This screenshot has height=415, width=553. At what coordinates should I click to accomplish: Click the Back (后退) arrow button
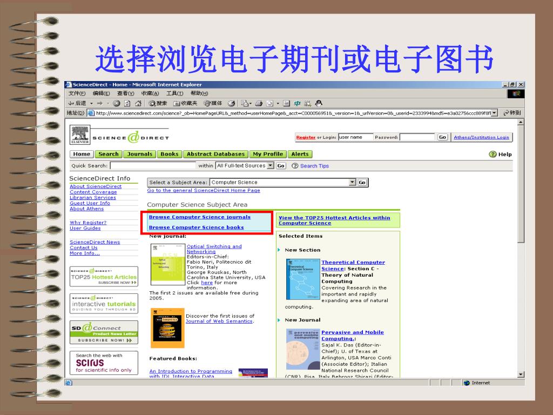tap(77, 103)
